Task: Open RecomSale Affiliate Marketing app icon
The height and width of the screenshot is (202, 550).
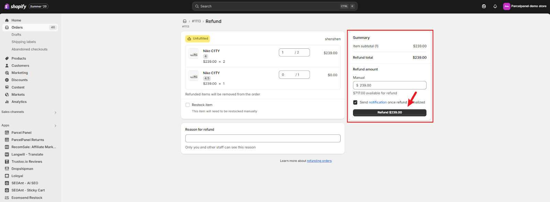Action: click(x=7, y=147)
